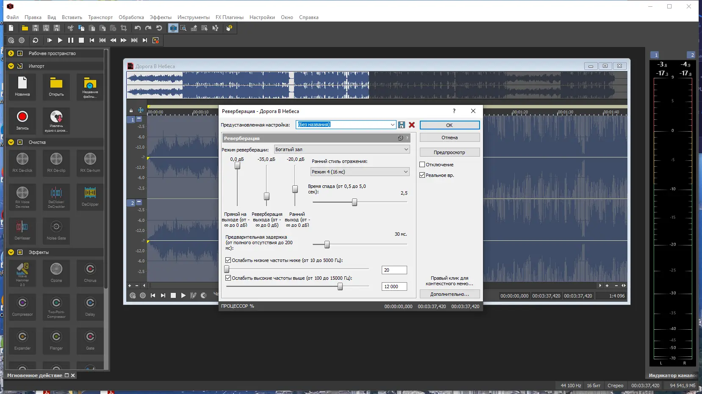
Task: Open the Wave Hammer 2.0 effect
Action: click(22, 273)
